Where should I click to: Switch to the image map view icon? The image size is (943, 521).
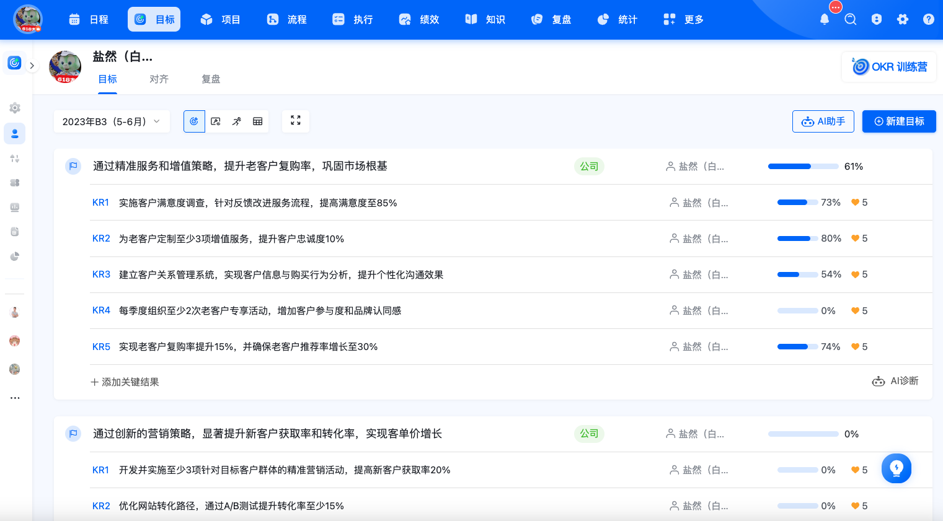click(216, 121)
